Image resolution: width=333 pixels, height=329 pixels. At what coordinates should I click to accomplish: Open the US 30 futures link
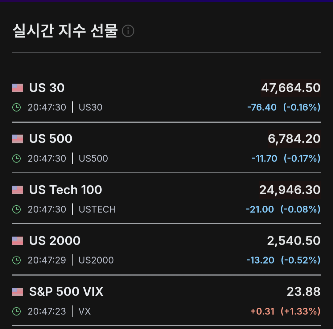[47, 88]
